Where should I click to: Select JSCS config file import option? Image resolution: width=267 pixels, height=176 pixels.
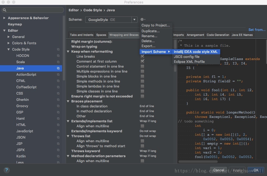click(196, 57)
